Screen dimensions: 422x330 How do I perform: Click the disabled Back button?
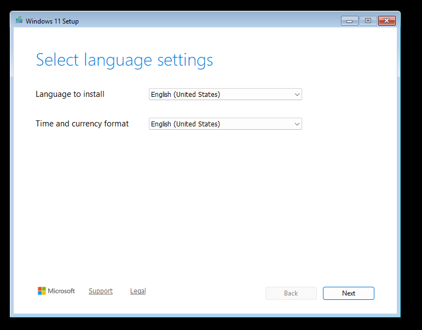pos(291,293)
